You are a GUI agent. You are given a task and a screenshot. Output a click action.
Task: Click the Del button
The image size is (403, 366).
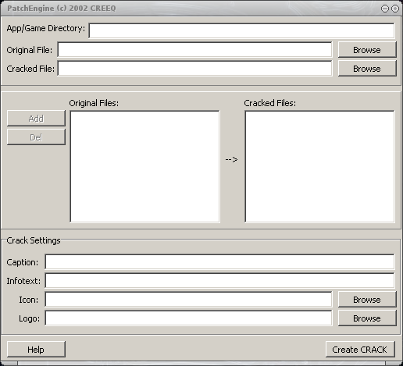[36, 137]
